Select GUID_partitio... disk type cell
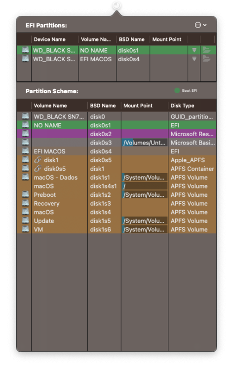 (x=192, y=116)
